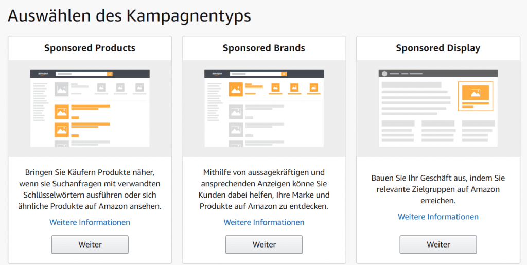527x265 pixels.
Task: Click Weiter under Sponsored Products
Action: tap(90, 244)
